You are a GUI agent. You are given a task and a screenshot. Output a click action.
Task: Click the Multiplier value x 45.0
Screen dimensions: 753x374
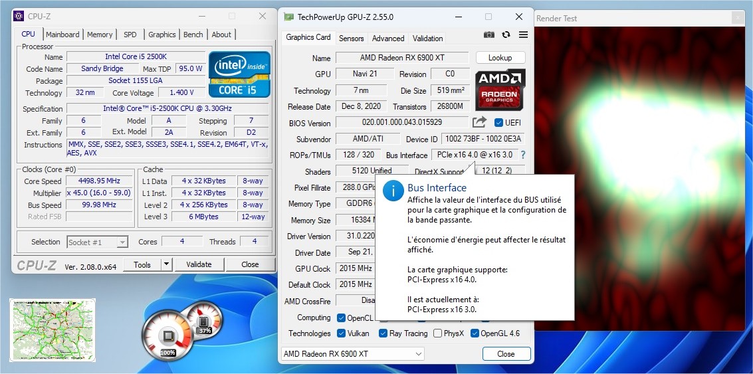click(x=100, y=193)
